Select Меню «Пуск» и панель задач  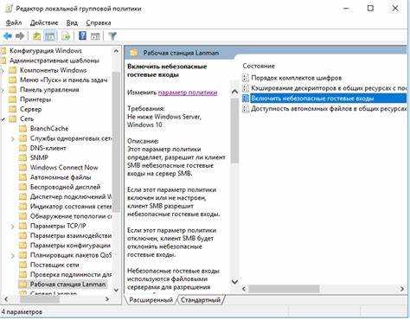(x=63, y=80)
